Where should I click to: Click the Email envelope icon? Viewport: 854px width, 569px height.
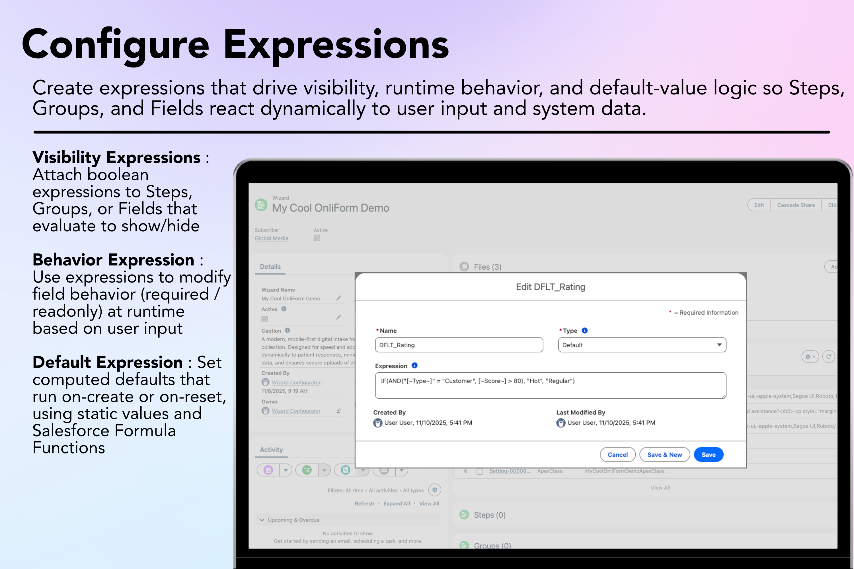(x=384, y=471)
